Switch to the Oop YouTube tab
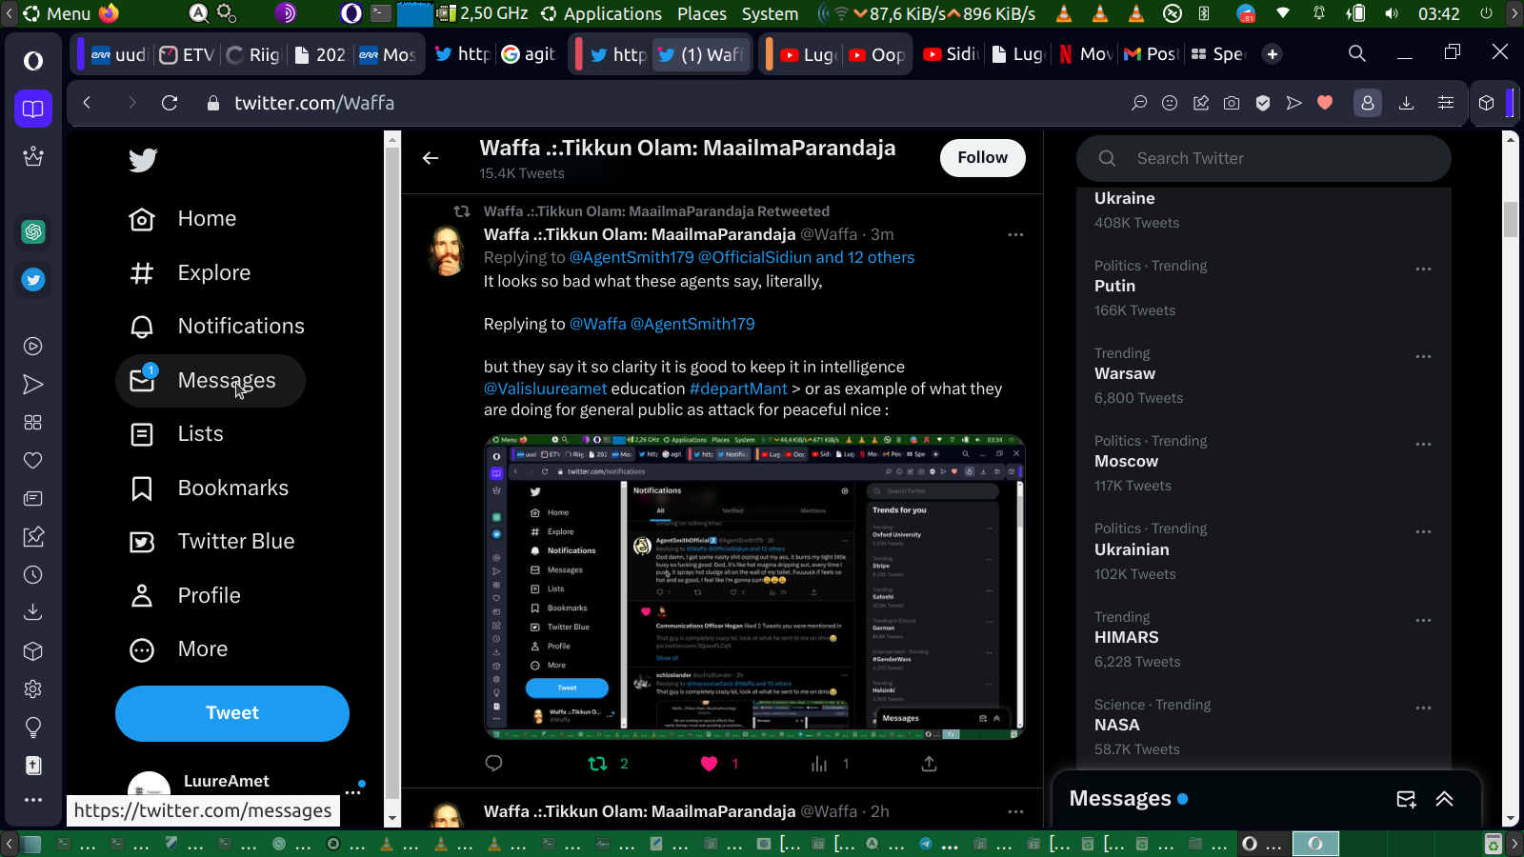This screenshot has height=857, width=1524. [x=877, y=54]
